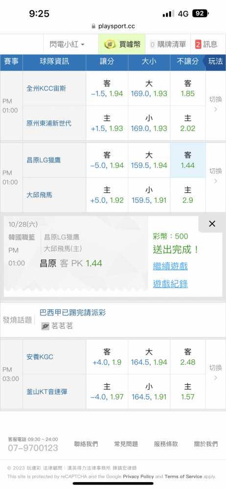
Task: Expand 切換 for the 昌原LG獵鷹 match
Action: click(215, 176)
